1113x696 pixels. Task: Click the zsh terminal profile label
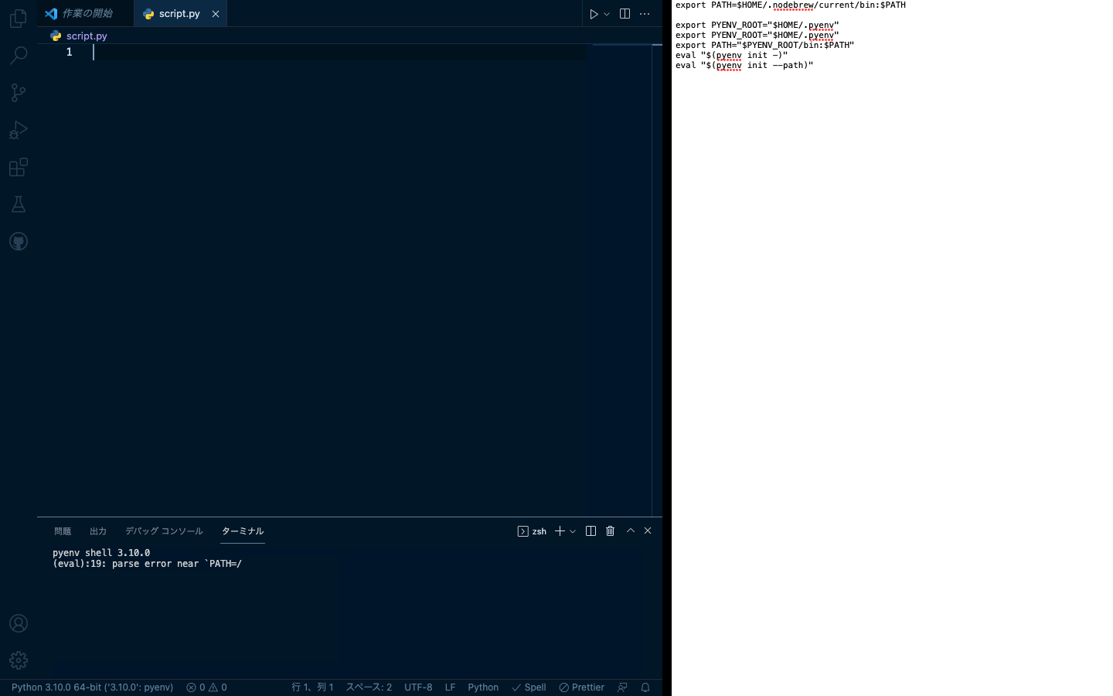tap(532, 531)
